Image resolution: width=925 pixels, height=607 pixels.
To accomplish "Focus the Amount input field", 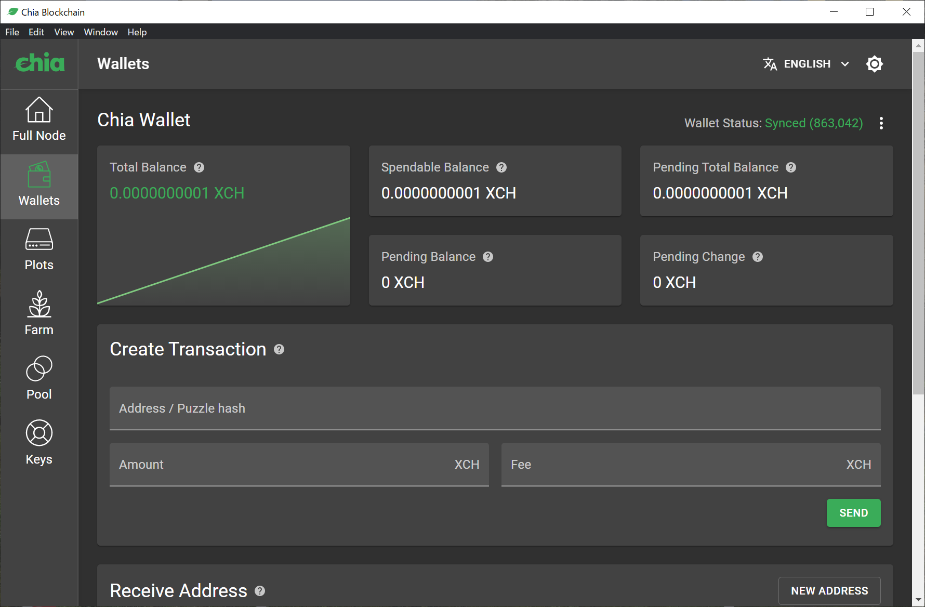I will point(299,465).
